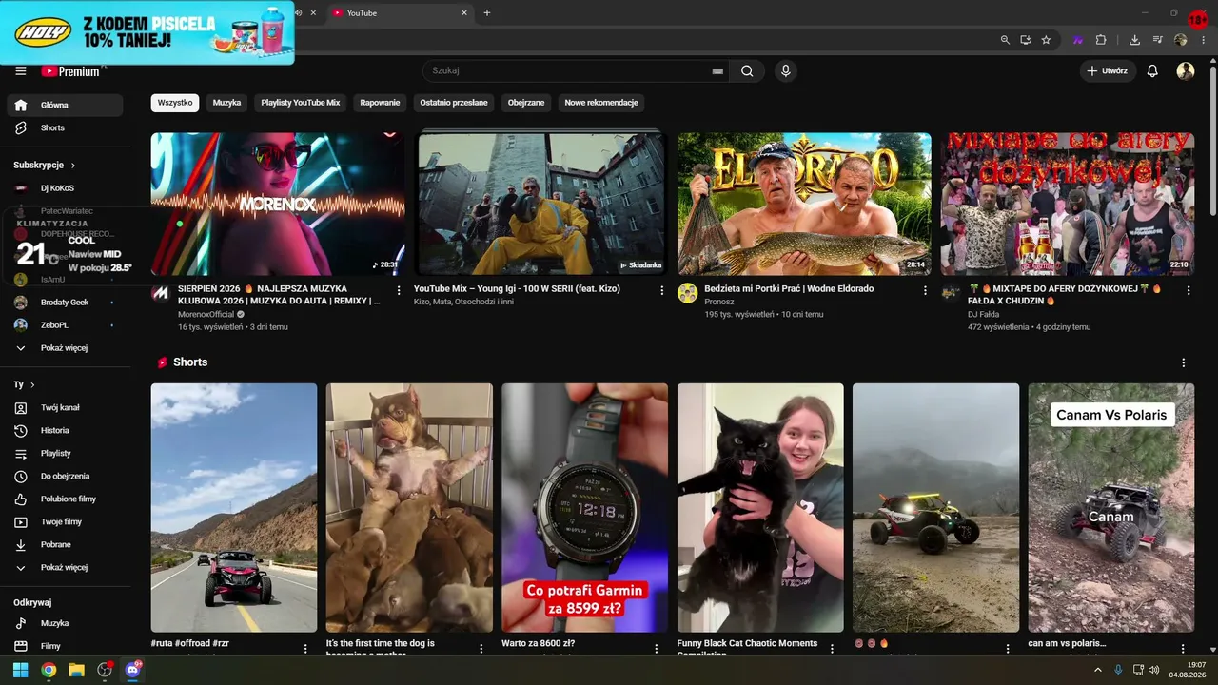Image resolution: width=1218 pixels, height=685 pixels.
Task: Open the YouTube guide hamburger menu
Action: [21, 71]
